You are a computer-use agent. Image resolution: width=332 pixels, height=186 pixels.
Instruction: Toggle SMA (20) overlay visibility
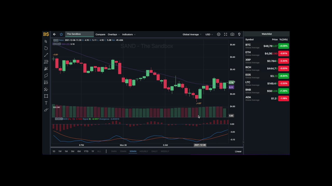coord(54,44)
